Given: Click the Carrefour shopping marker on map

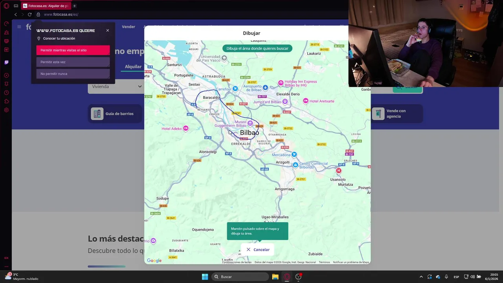Looking at the screenshot, I should pyautogui.click(x=235, y=89).
